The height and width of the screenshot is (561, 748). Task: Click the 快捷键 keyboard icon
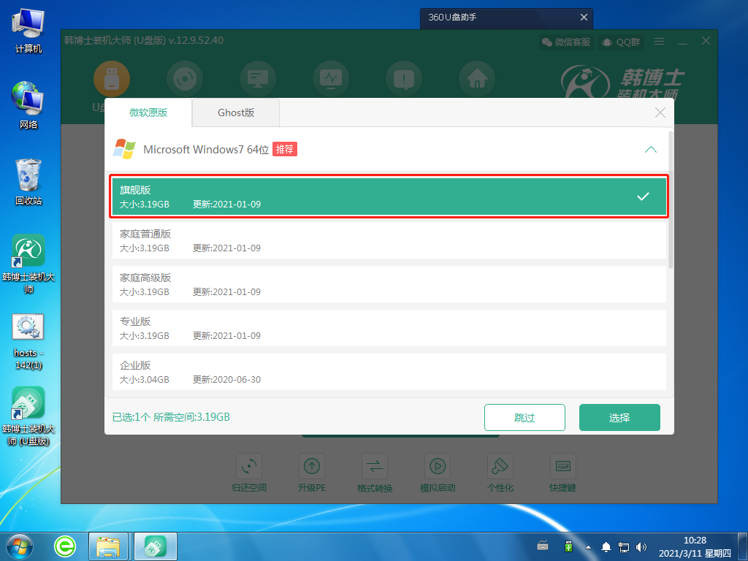tap(563, 467)
